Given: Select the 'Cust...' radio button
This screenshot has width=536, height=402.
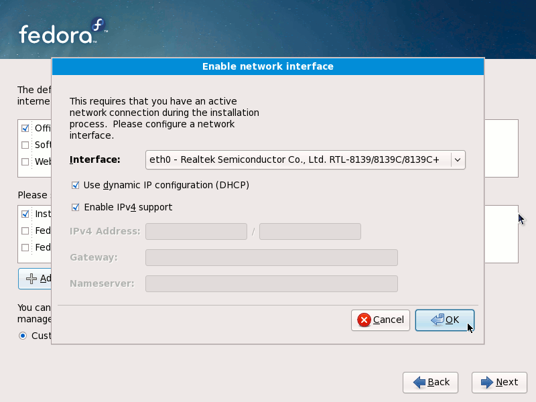Looking at the screenshot, I should [x=23, y=336].
